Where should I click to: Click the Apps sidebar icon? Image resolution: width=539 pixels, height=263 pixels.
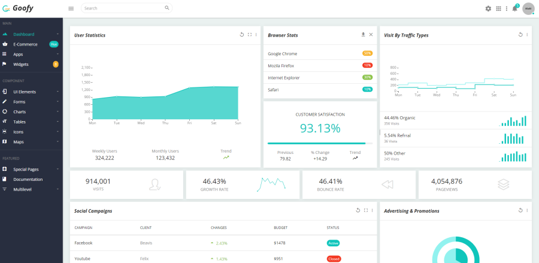point(4,54)
